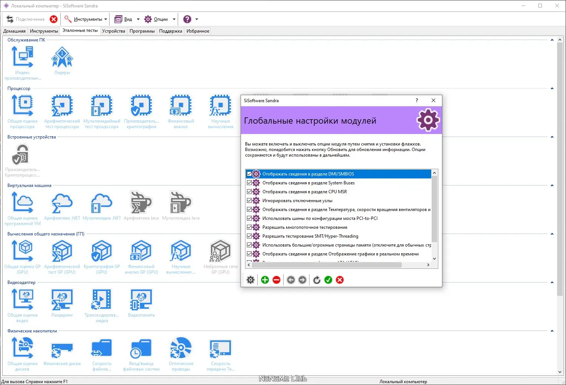
Task: Open Индекс производительности module icon
Action: [23, 57]
